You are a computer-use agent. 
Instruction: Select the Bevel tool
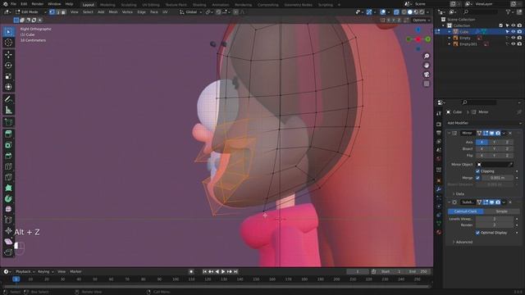pos(8,156)
